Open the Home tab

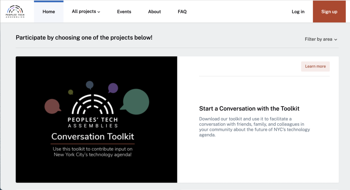click(49, 12)
